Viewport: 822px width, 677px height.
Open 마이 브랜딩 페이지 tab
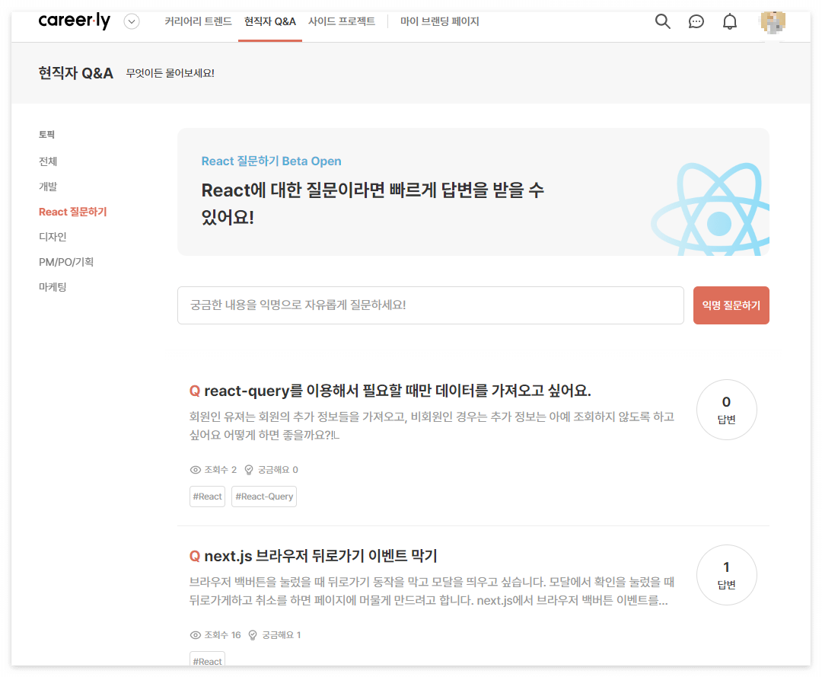[440, 21]
